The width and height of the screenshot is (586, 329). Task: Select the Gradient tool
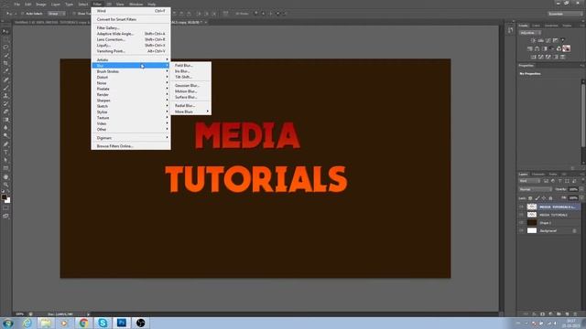[5, 120]
